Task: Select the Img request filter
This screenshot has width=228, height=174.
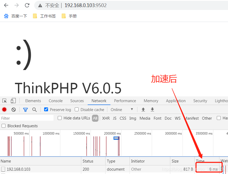Action: [133, 118]
